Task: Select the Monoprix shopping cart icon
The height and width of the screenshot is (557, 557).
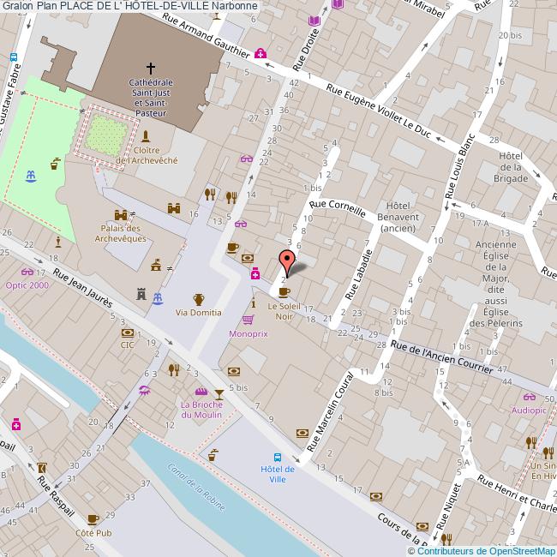Action: pyautogui.click(x=248, y=320)
